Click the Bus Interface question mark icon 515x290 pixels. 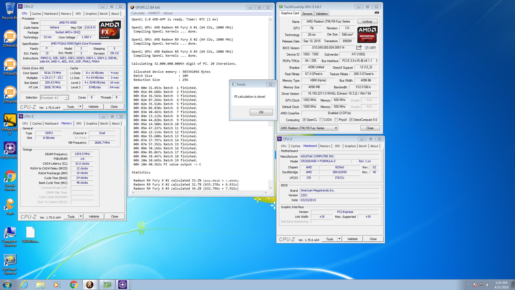point(376,61)
